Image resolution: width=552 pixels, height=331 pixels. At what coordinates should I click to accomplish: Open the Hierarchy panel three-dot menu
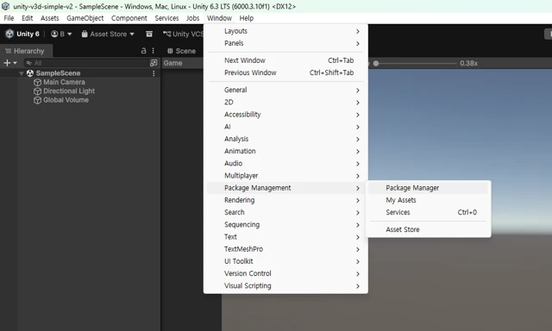point(154,51)
